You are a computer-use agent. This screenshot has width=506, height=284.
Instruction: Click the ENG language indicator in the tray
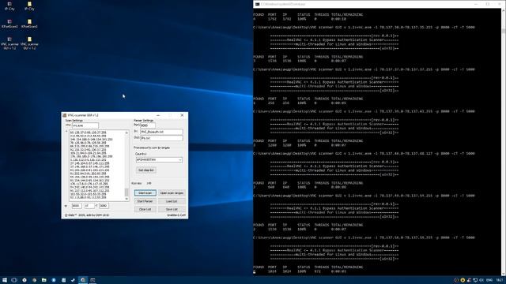(x=489, y=280)
